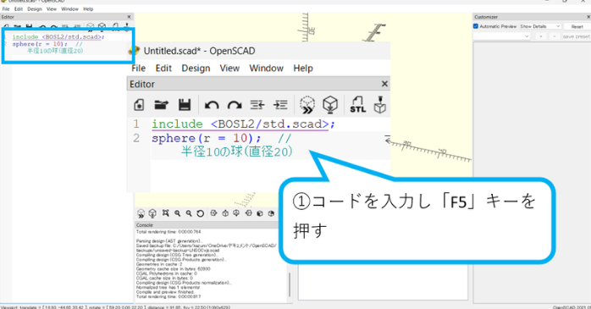The height and width of the screenshot is (309, 591).
Task: Click the save preset button
Action: [576, 36]
